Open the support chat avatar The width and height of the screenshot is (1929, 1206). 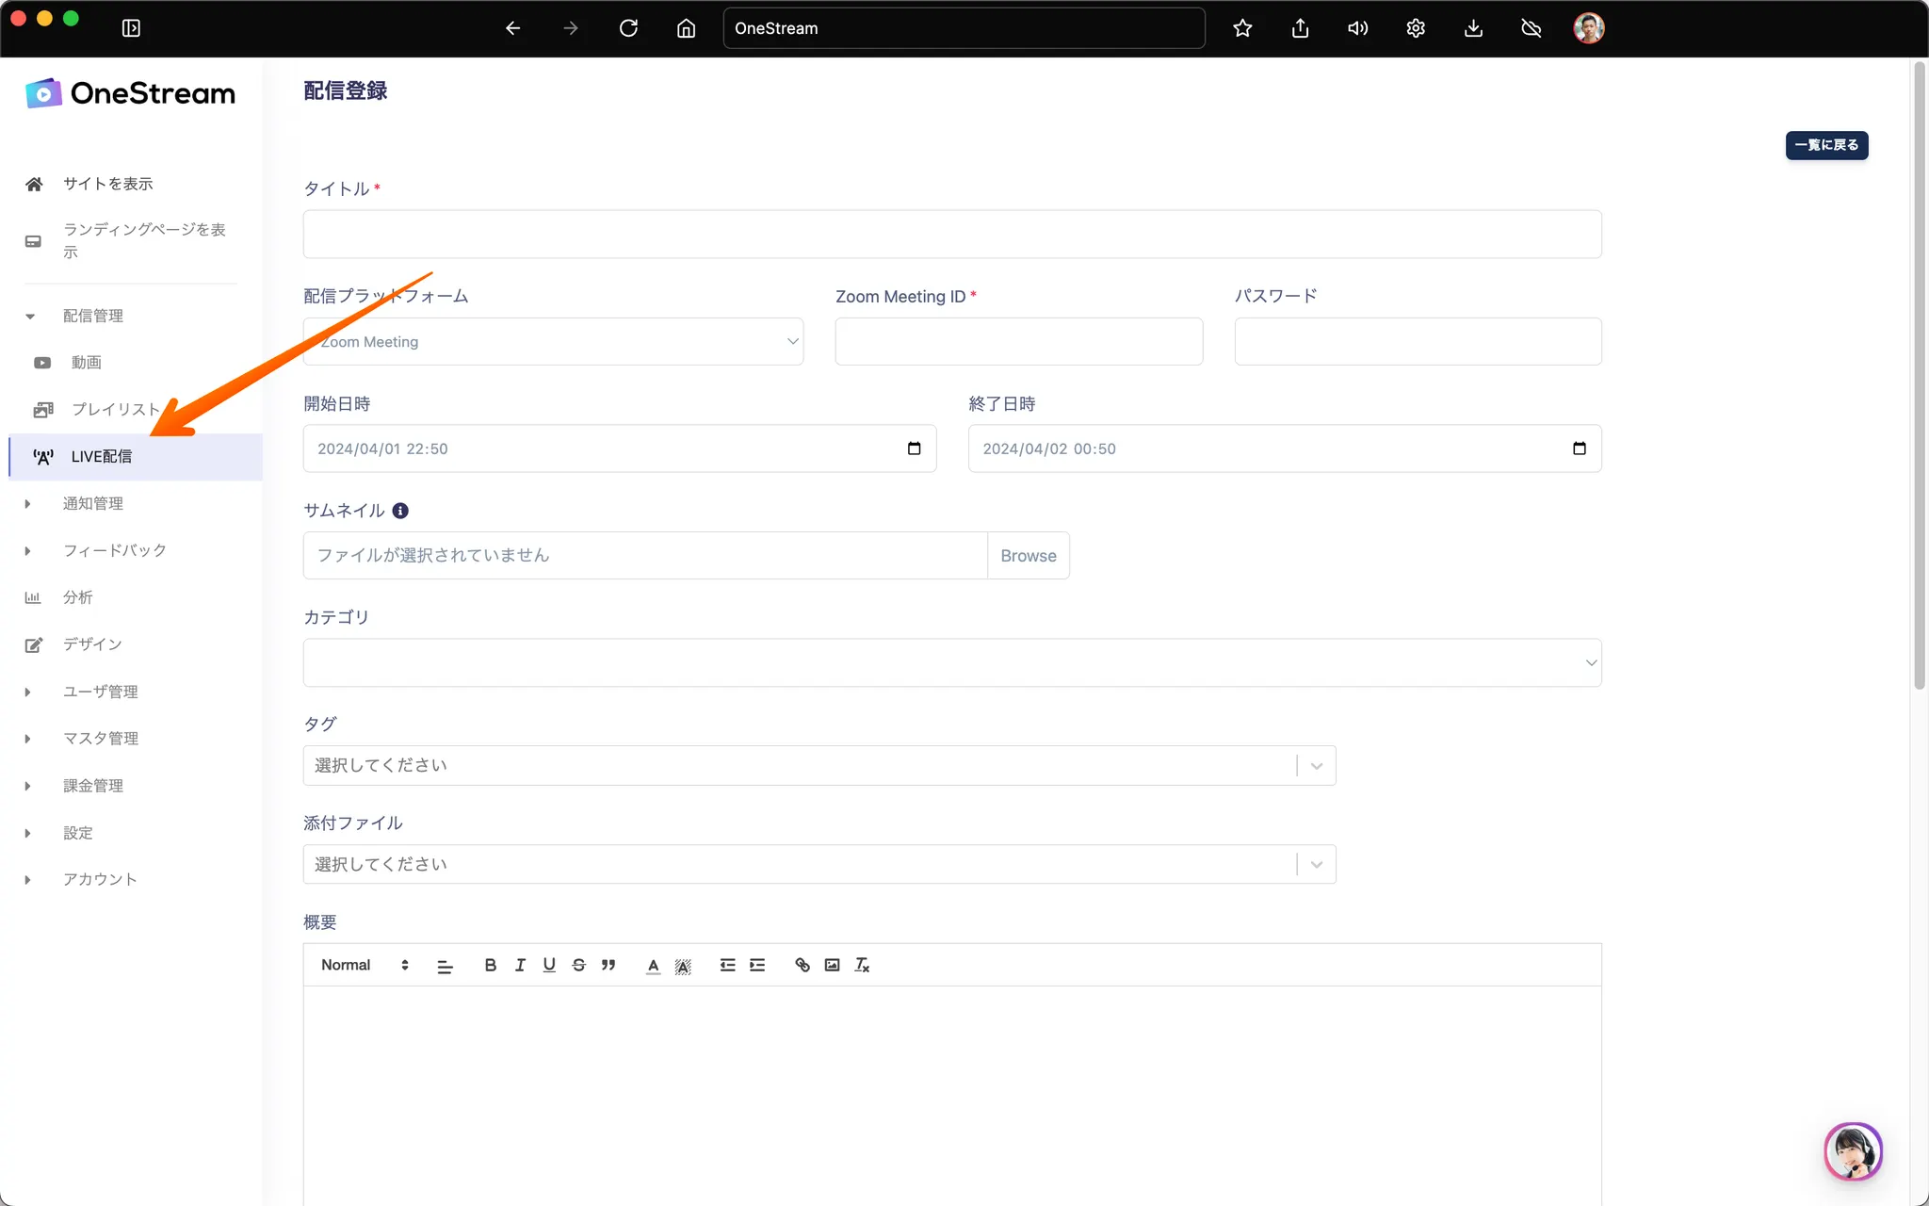point(1853,1150)
